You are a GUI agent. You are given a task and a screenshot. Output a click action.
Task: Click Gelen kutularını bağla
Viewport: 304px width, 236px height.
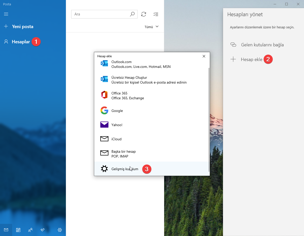262,45
